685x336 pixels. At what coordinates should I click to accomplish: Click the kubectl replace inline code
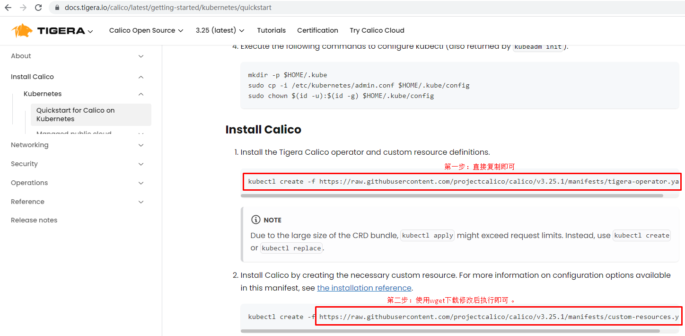(x=291, y=248)
